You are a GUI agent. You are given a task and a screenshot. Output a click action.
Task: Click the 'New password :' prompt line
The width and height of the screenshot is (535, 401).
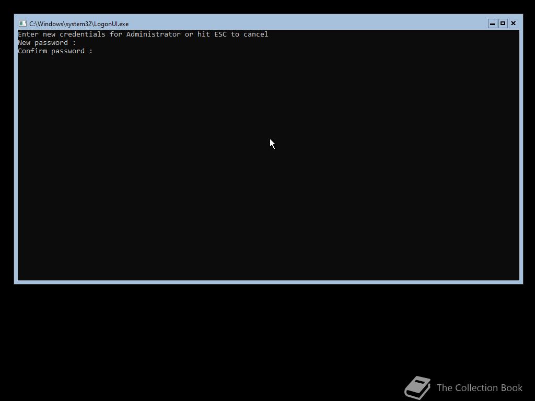click(46, 43)
